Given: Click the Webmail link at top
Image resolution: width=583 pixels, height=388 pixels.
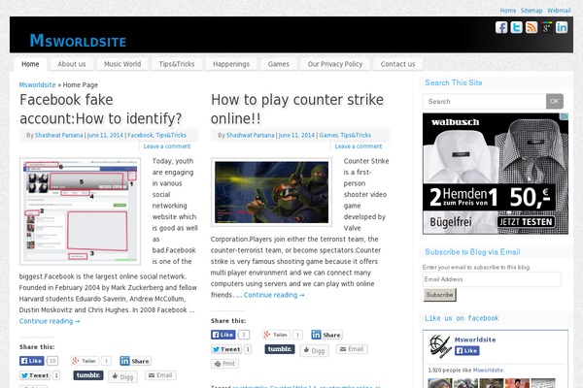Looking at the screenshot, I should point(559,11).
